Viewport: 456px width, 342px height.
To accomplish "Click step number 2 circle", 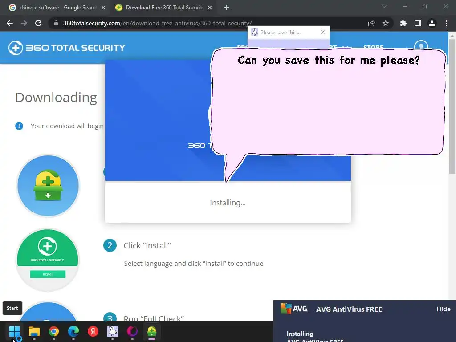I will click(x=110, y=245).
